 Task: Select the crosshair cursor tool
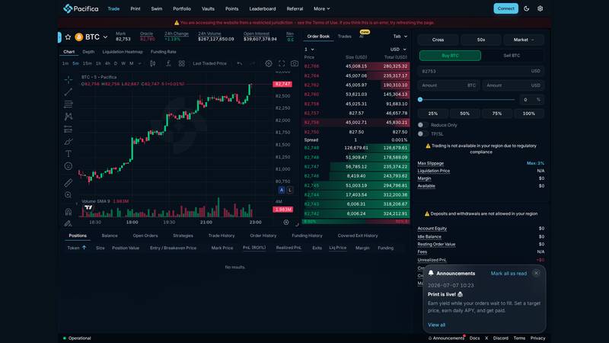coord(69,80)
